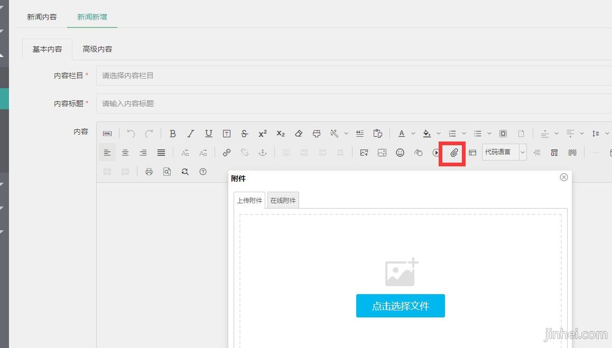Click the page template icon
Viewport: 612px width, 348px height.
click(x=554, y=153)
